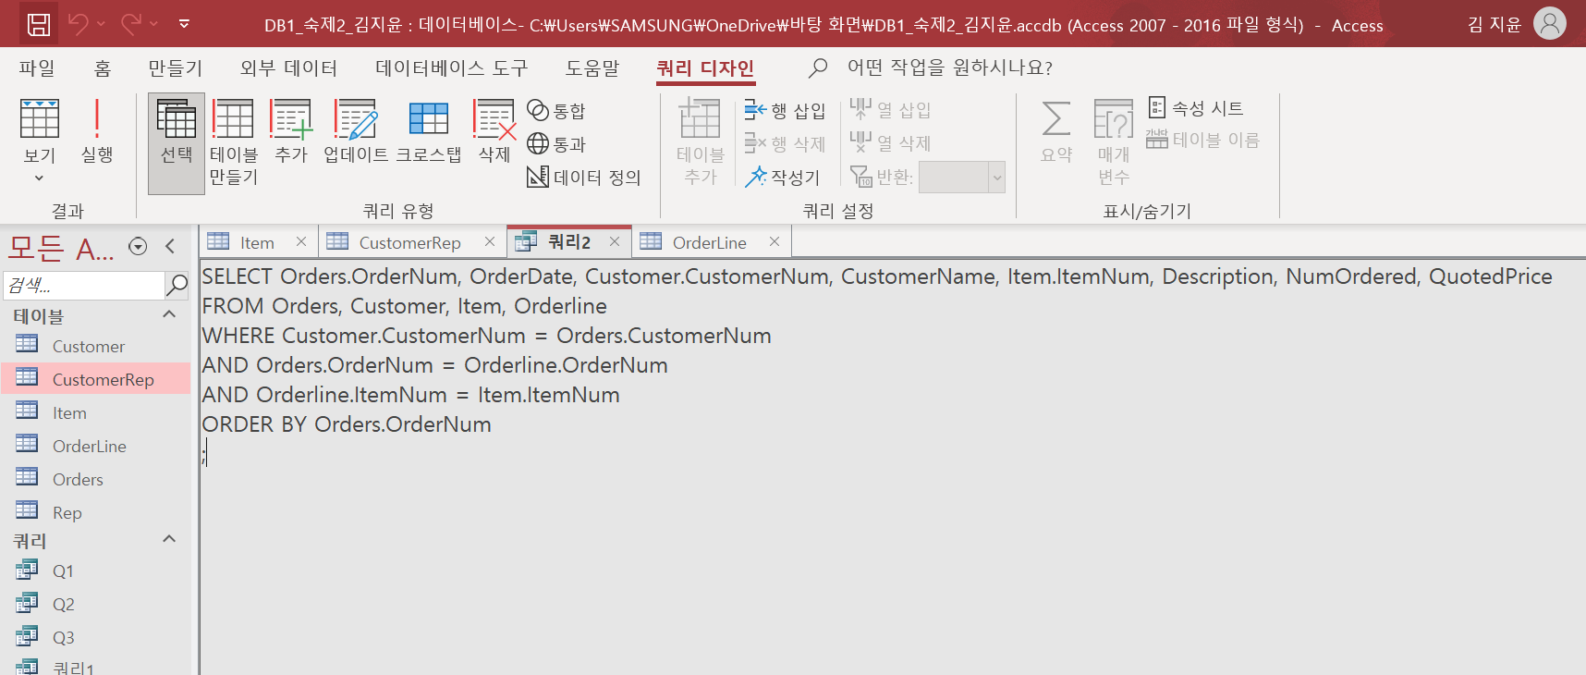Open the Rep table
Image resolution: width=1586 pixels, height=675 pixels.
(95, 512)
